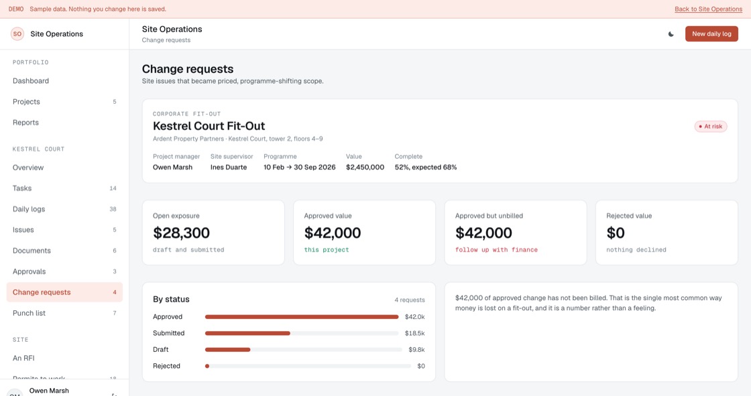
Task: Click the DEMO label in top banner
Action: click(x=16, y=9)
